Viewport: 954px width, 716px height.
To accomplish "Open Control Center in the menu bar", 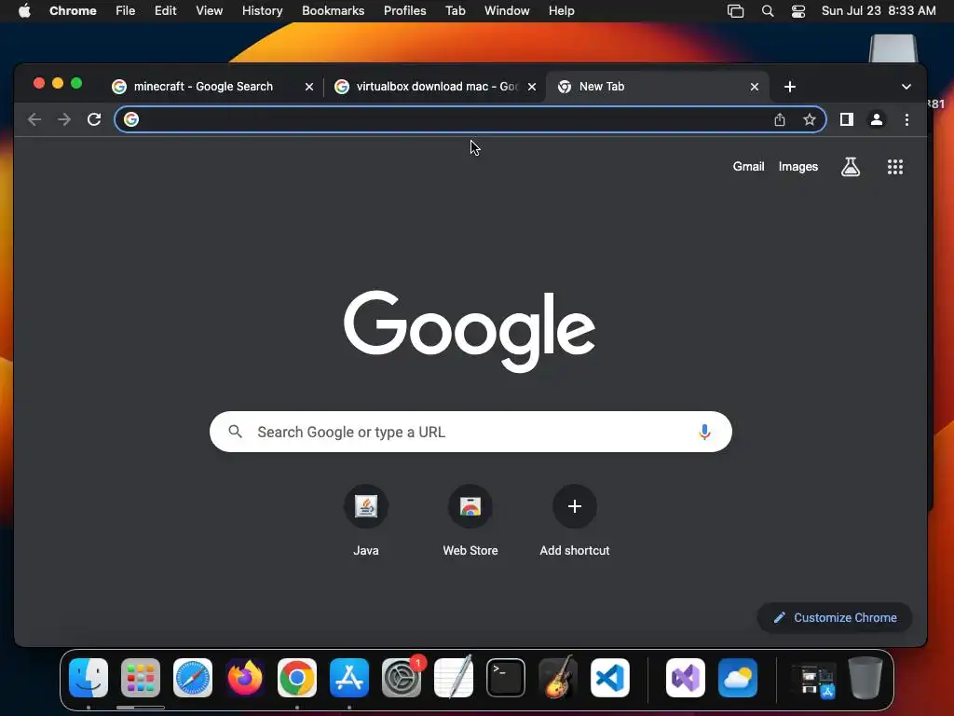I will [x=798, y=11].
